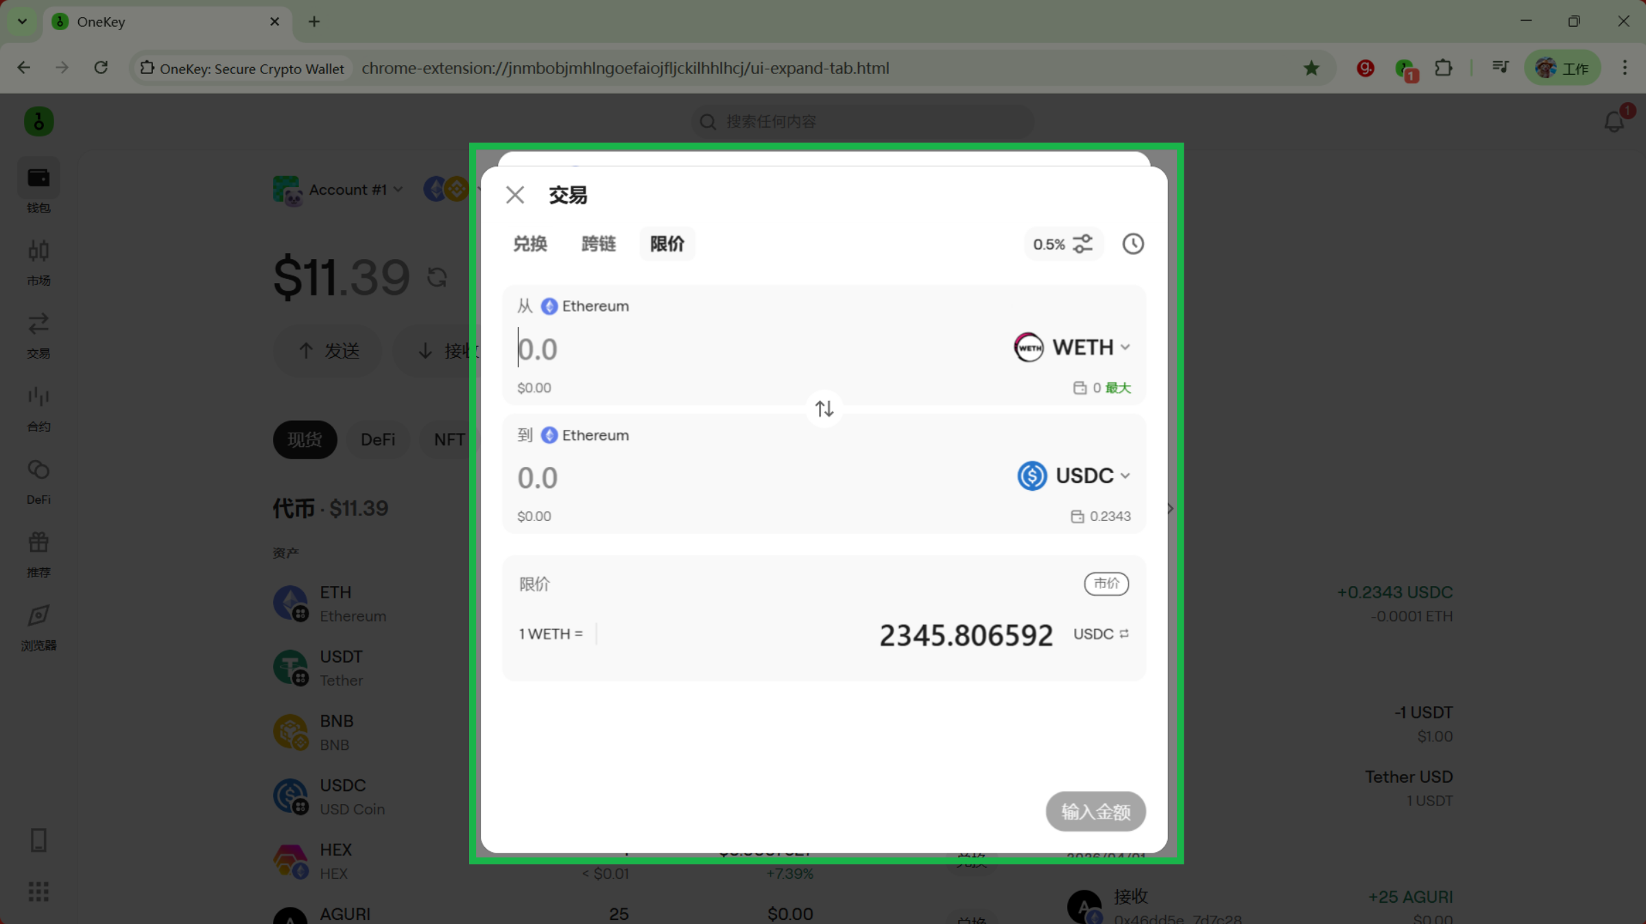Open the USDT Tether token row

[370, 668]
